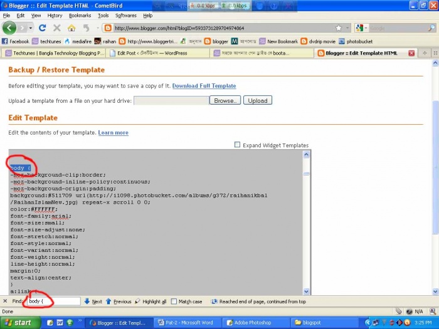The width and height of the screenshot is (439, 329).
Task: Open the techtunes bookmark
Action: click(46, 41)
